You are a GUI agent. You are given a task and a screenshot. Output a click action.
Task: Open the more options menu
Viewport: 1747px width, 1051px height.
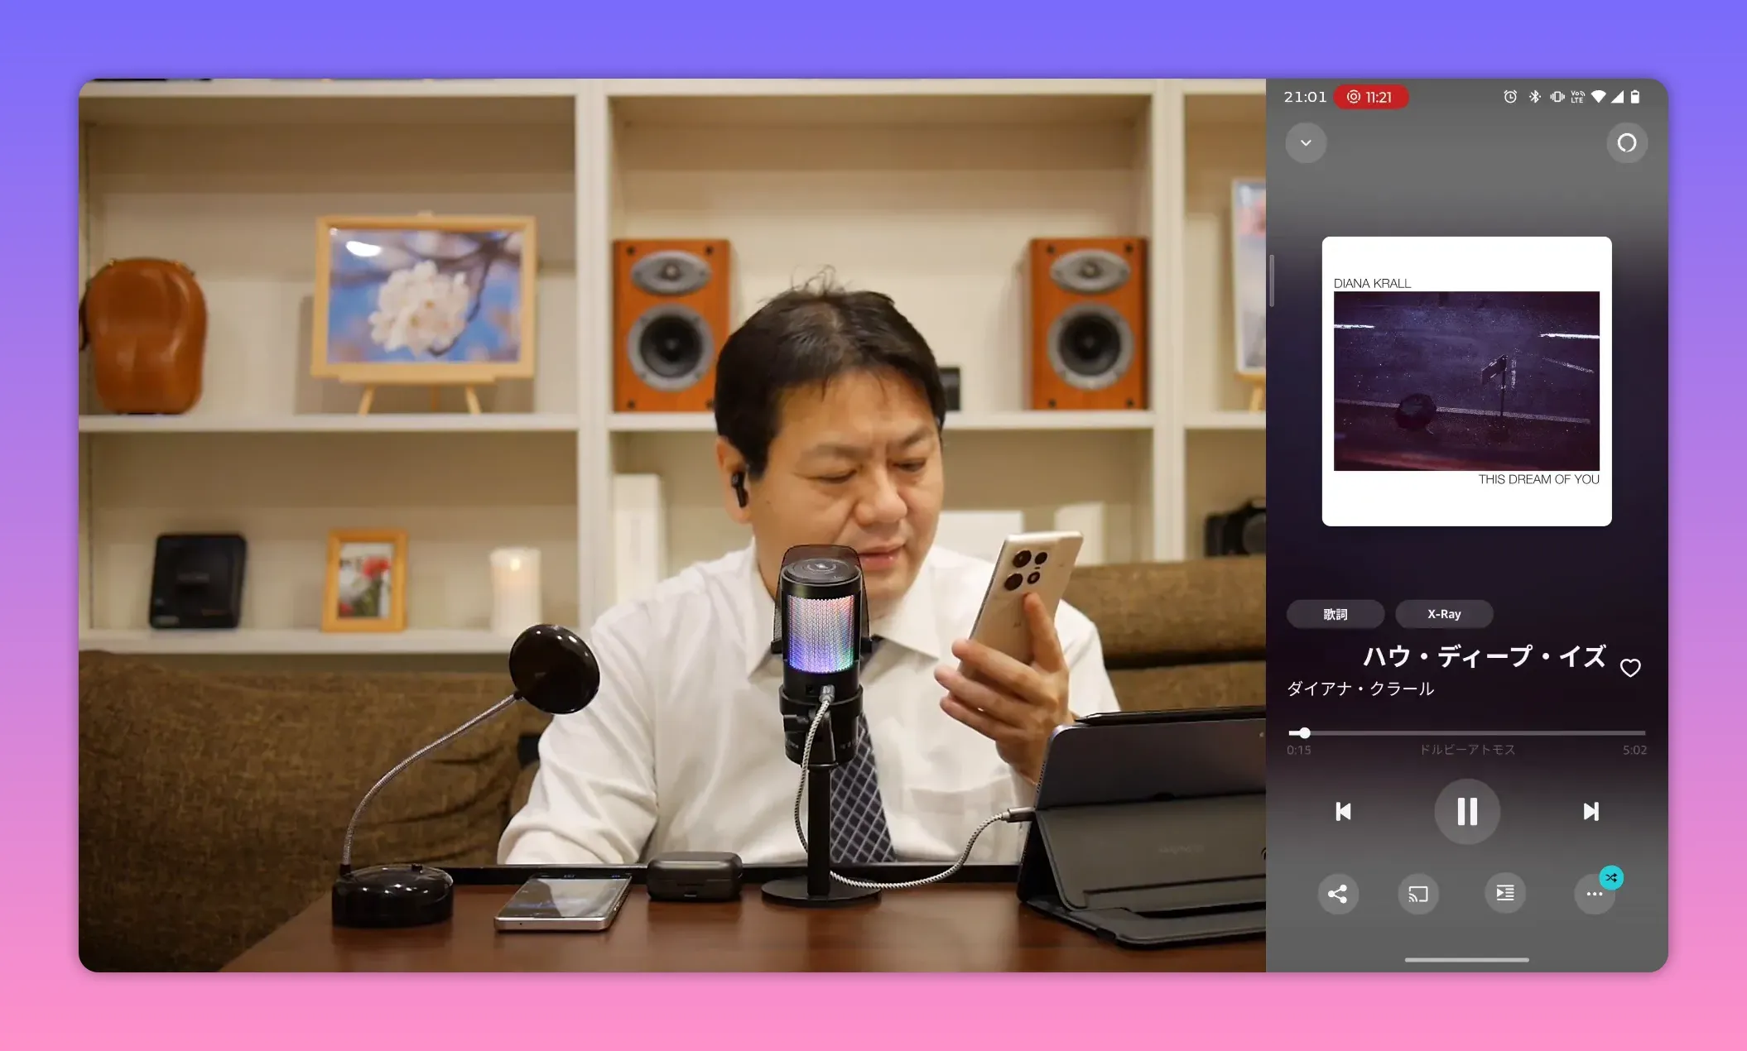(1594, 894)
